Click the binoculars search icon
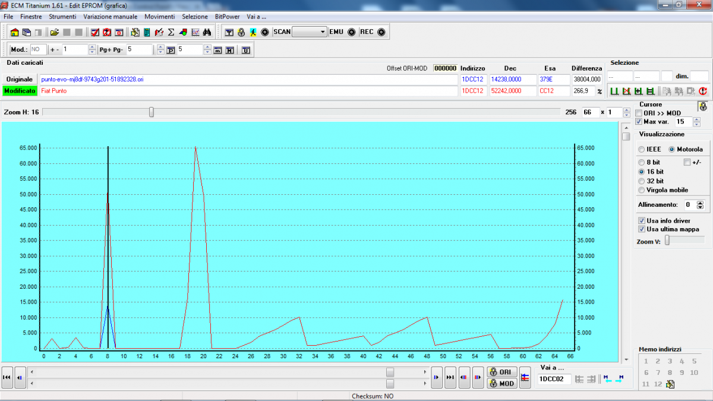The height and width of the screenshot is (401, 713). coord(207,32)
